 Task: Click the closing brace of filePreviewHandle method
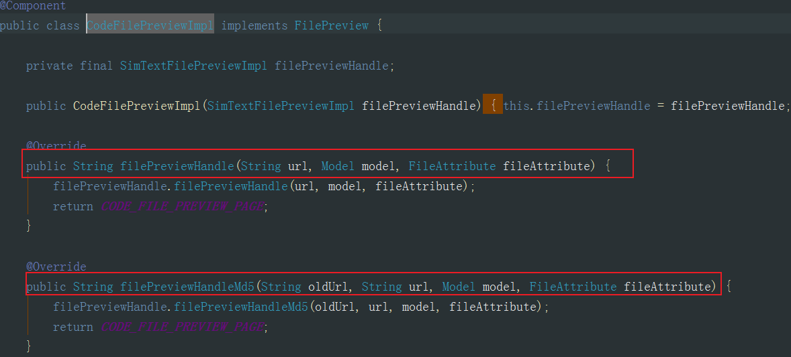(x=29, y=225)
